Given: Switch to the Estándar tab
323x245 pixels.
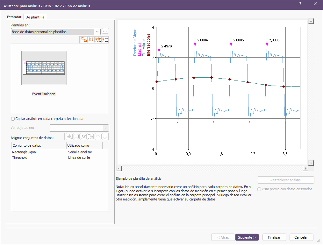Looking at the screenshot, I should [14, 17].
